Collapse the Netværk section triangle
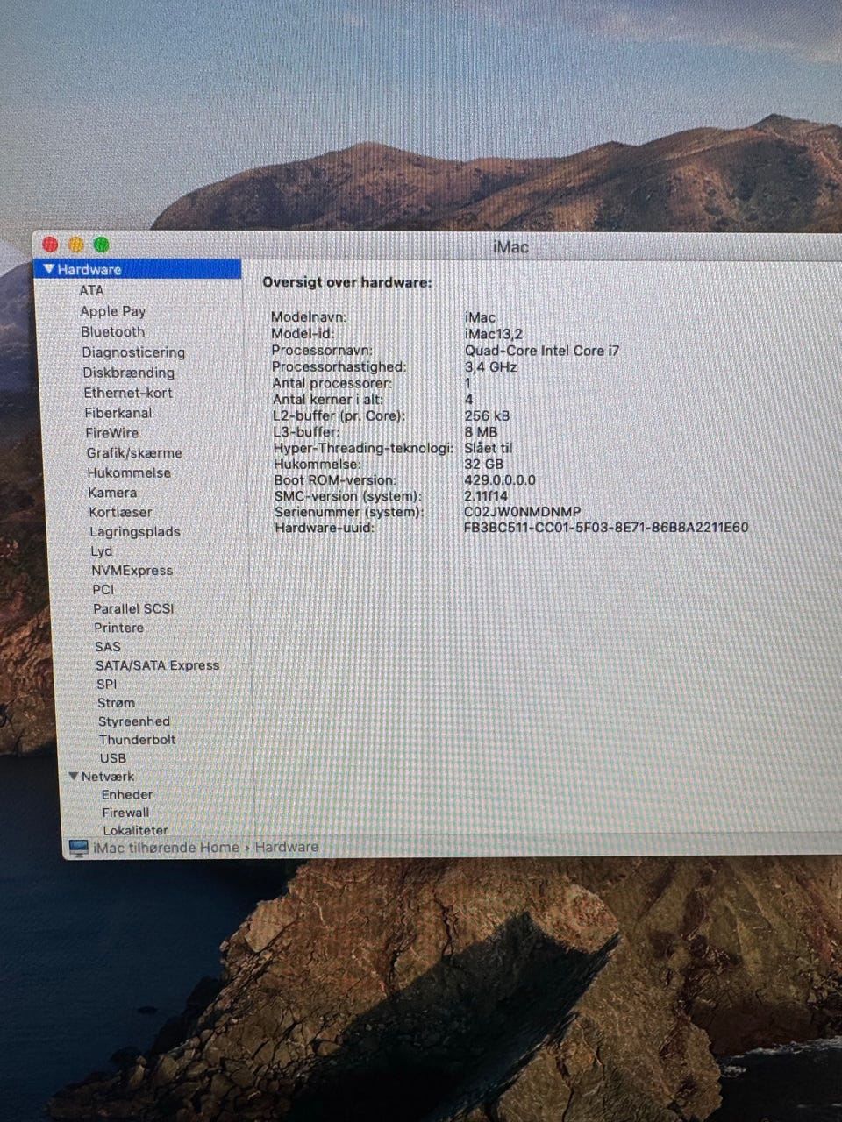This screenshot has height=1122, width=842. pos(74,776)
